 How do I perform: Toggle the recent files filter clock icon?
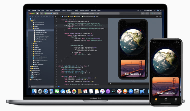tap(51, 87)
